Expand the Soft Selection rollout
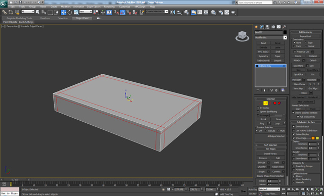This screenshot has width=324, height=196. (x=270, y=145)
